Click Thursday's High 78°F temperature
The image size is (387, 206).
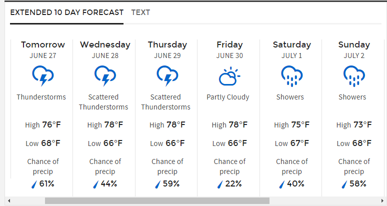coord(167,125)
